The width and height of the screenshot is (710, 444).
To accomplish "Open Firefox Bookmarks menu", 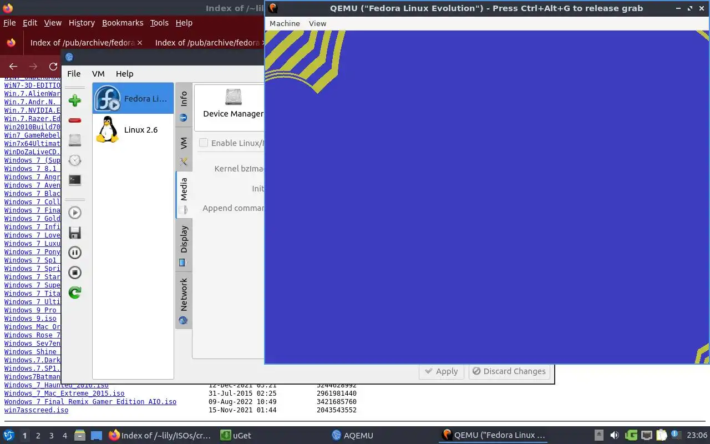I will [123, 23].
